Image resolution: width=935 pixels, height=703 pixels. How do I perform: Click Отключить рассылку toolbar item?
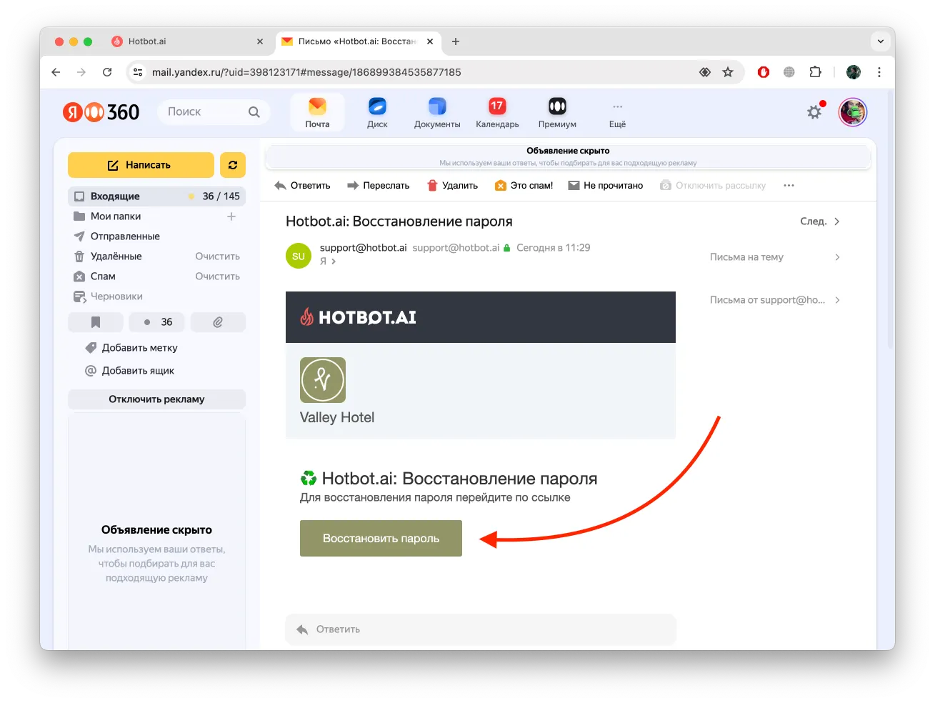tap(713, 186)
